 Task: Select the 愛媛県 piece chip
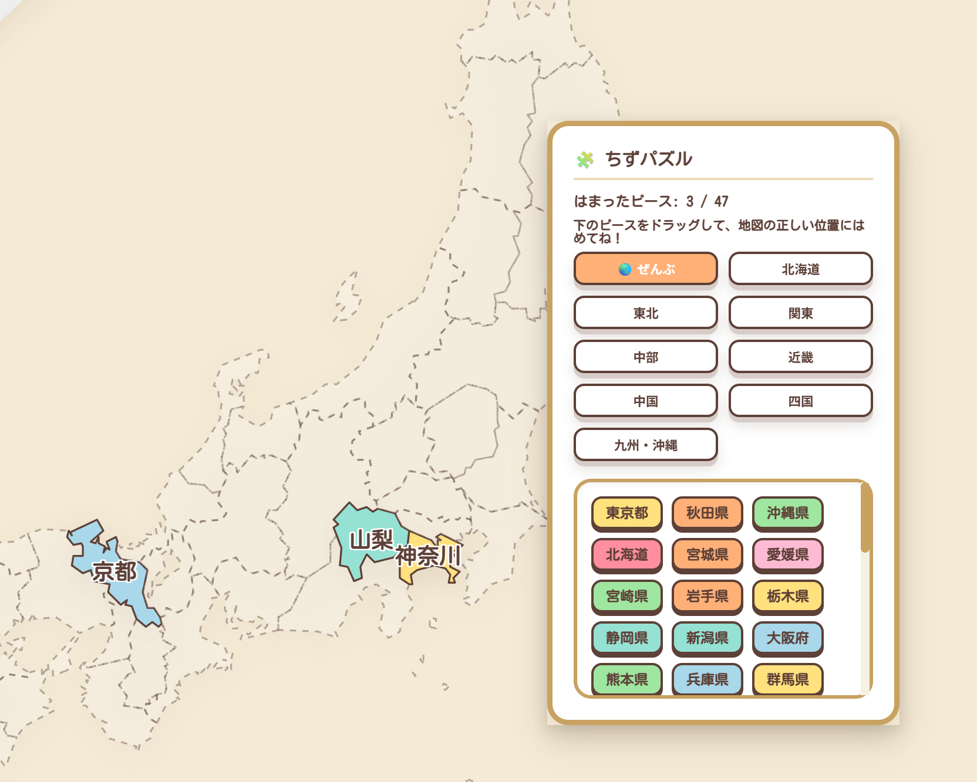[787, 555]
